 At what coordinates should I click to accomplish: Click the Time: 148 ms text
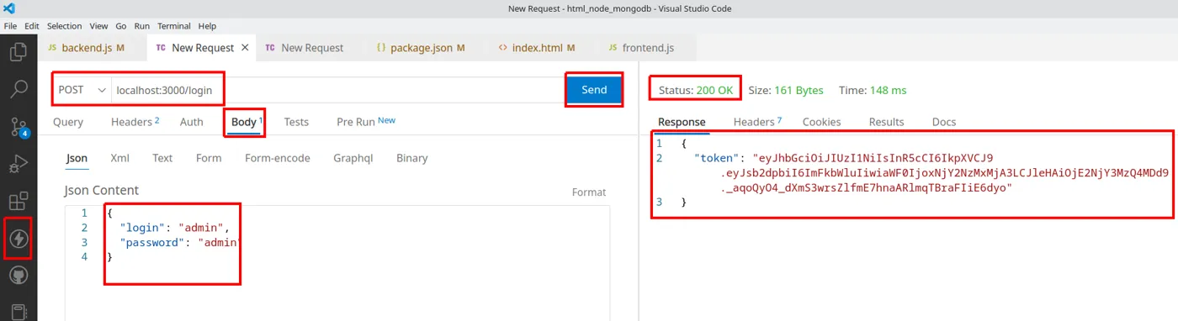tap(873, 90)
